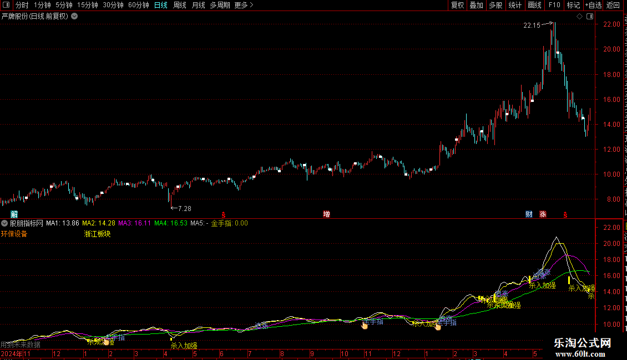Click the 浙江板块 region label
The image size is (627, 360).
[97, 234]
